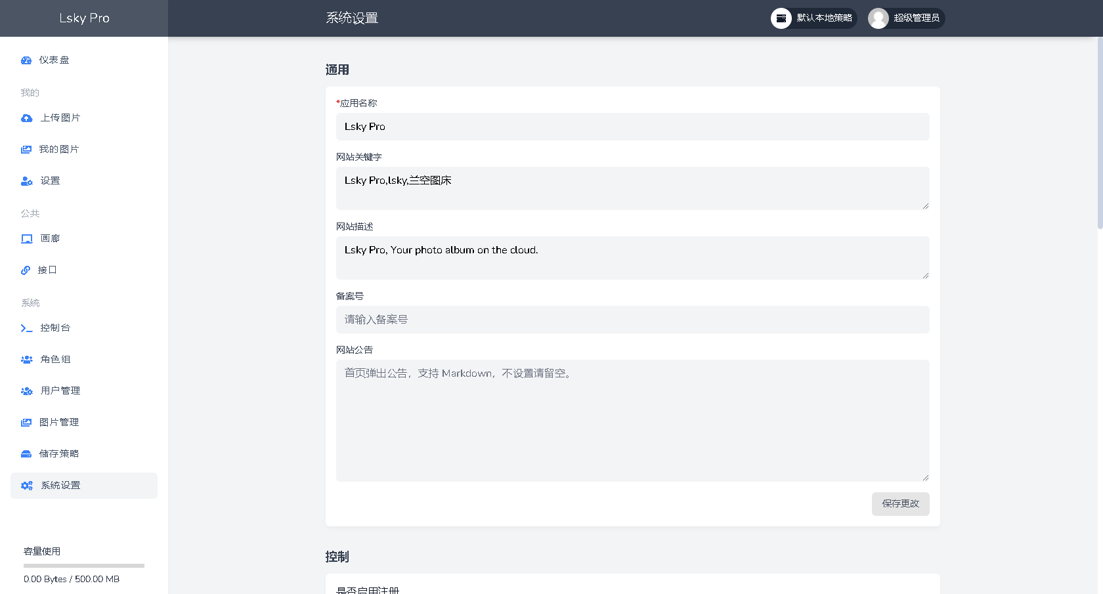Click the users-cog icon beside 用户管理
Screen dimensions: 1103x594
(x=27, y=391)
